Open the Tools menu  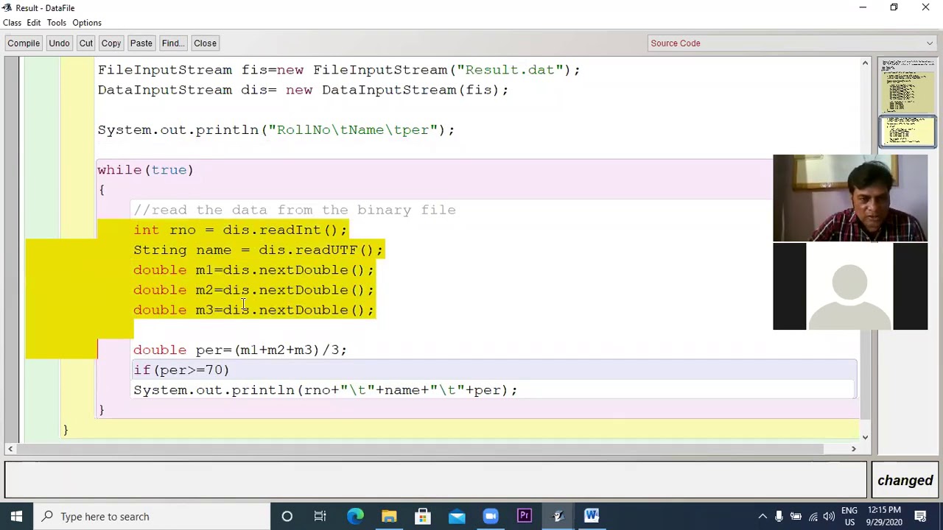pos(57,23)
